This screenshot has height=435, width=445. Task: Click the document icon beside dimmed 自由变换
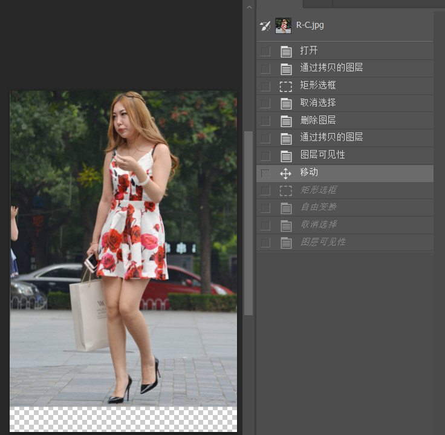[x=286, y=208]
